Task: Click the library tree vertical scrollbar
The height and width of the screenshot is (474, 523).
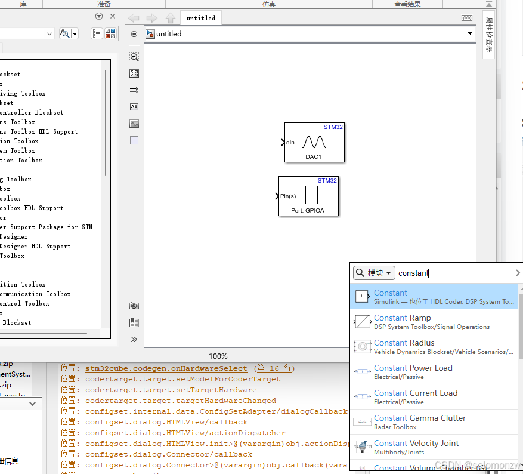Action: (106, 122)
